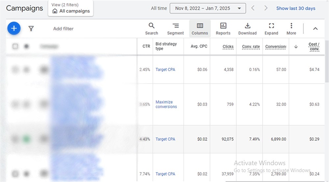The image size is (329, 182).
Task: Sort by the Conv. rate column header
Action: tap(250, 46)
